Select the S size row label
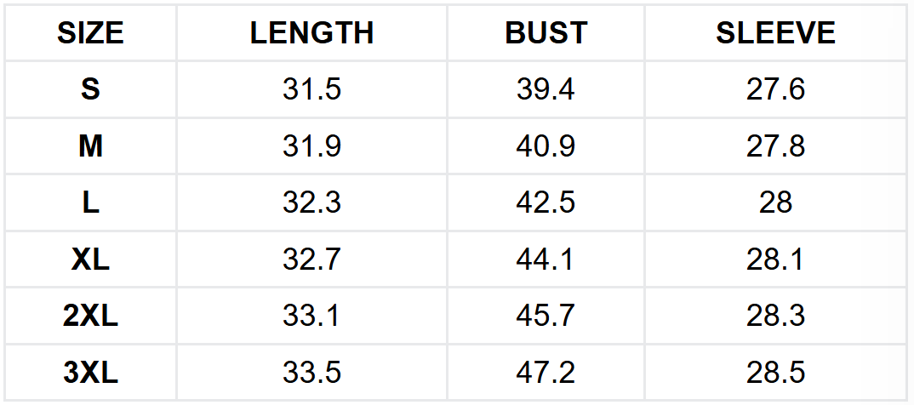 click(90, 89)
